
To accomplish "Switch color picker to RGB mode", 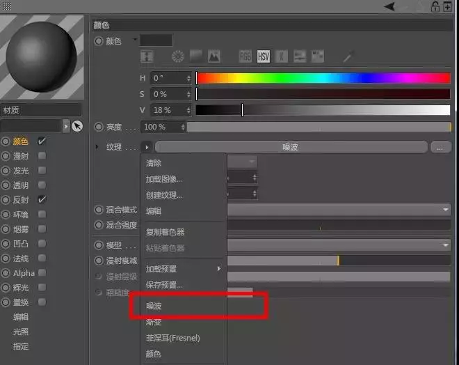I will pos(245,56).
